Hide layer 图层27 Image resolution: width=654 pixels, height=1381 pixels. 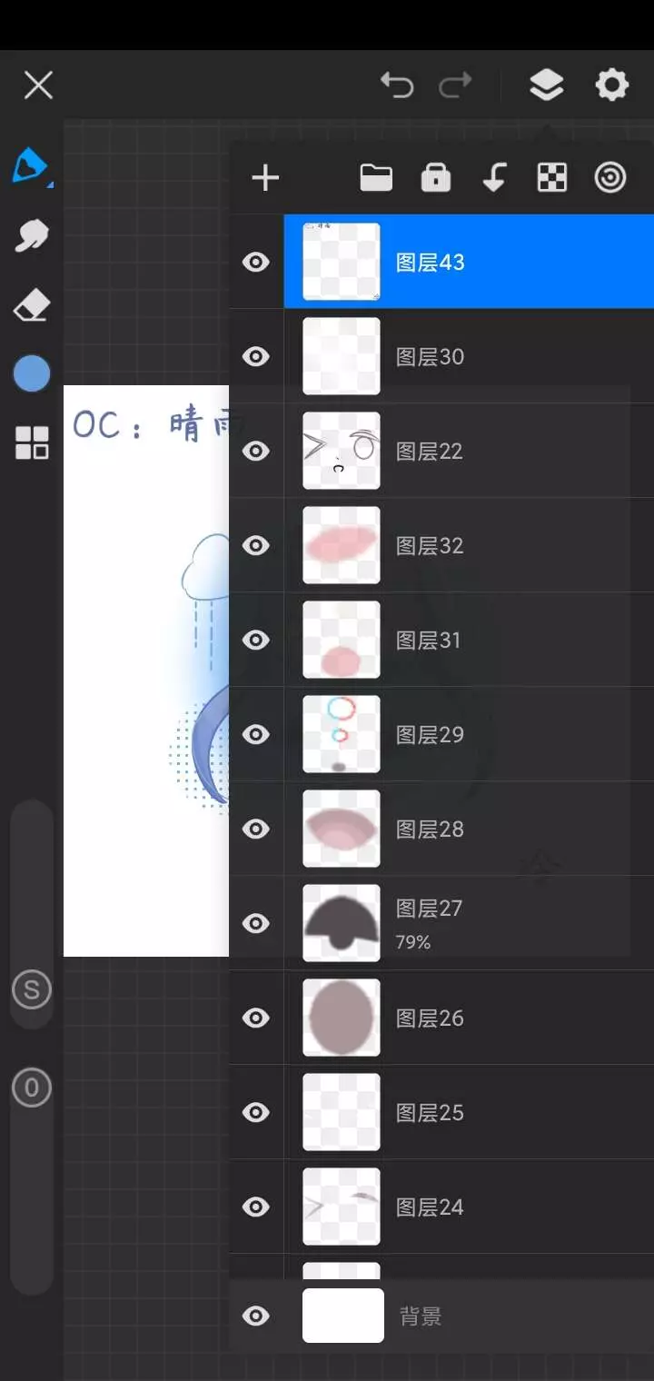[x=256, y=924]
